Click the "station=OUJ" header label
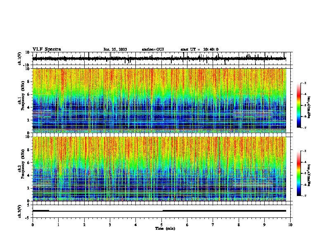This screenshot has width=327, height=252. [x=153, y=49]
